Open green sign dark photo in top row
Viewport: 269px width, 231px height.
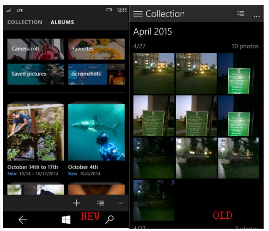pyautogui.click(x=238, y=74)
